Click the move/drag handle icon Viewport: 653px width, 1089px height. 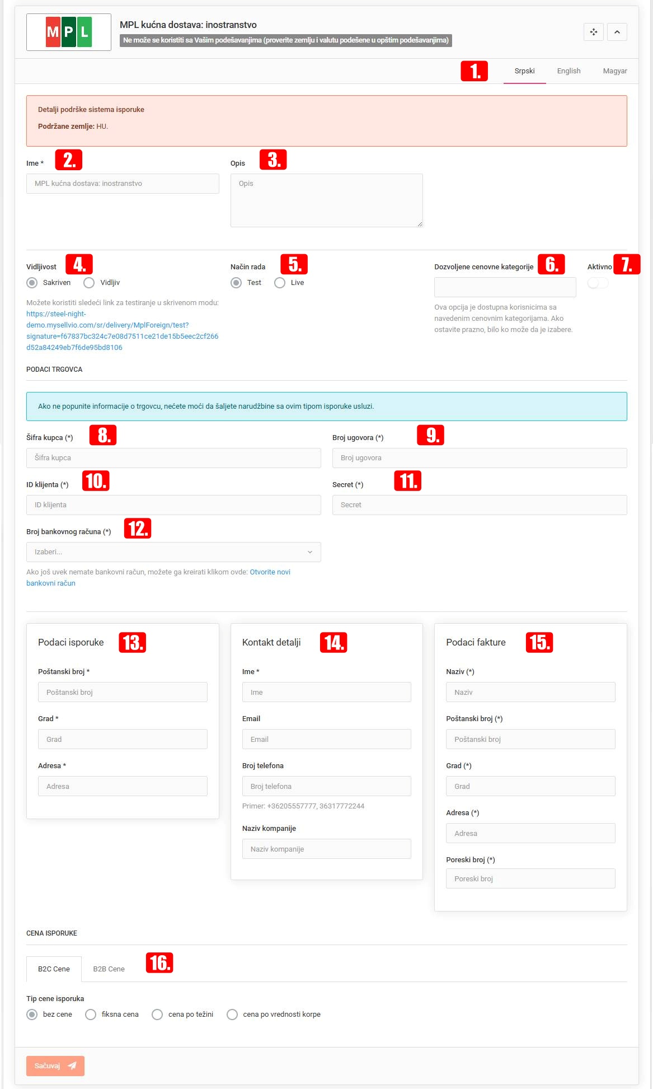tap(594, 32)
